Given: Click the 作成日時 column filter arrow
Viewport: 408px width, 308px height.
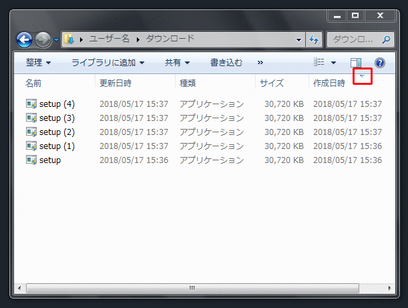Looking at the screenshot, I should point(362,76).
